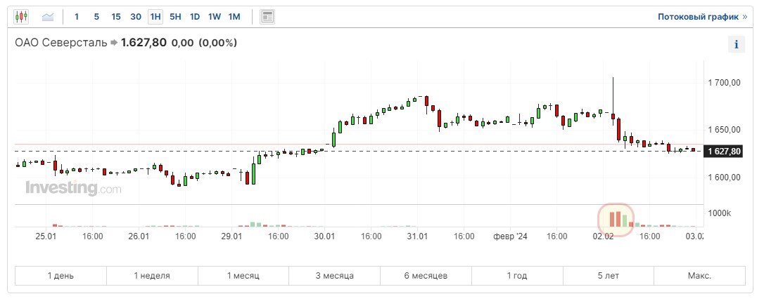Choose the 1 день range

61,276
